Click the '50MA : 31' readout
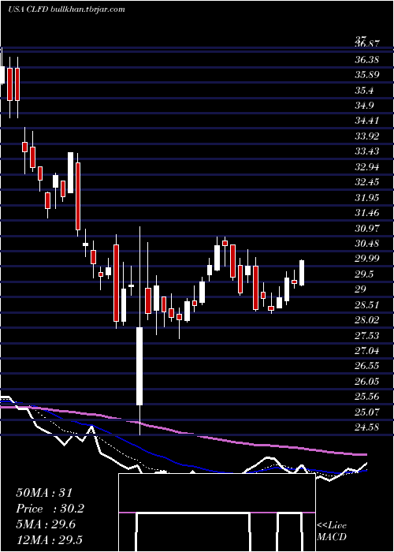394x552 pixels. [44, 493]
